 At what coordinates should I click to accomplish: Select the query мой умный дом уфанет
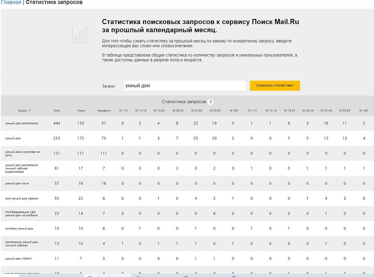coord(21,198)
